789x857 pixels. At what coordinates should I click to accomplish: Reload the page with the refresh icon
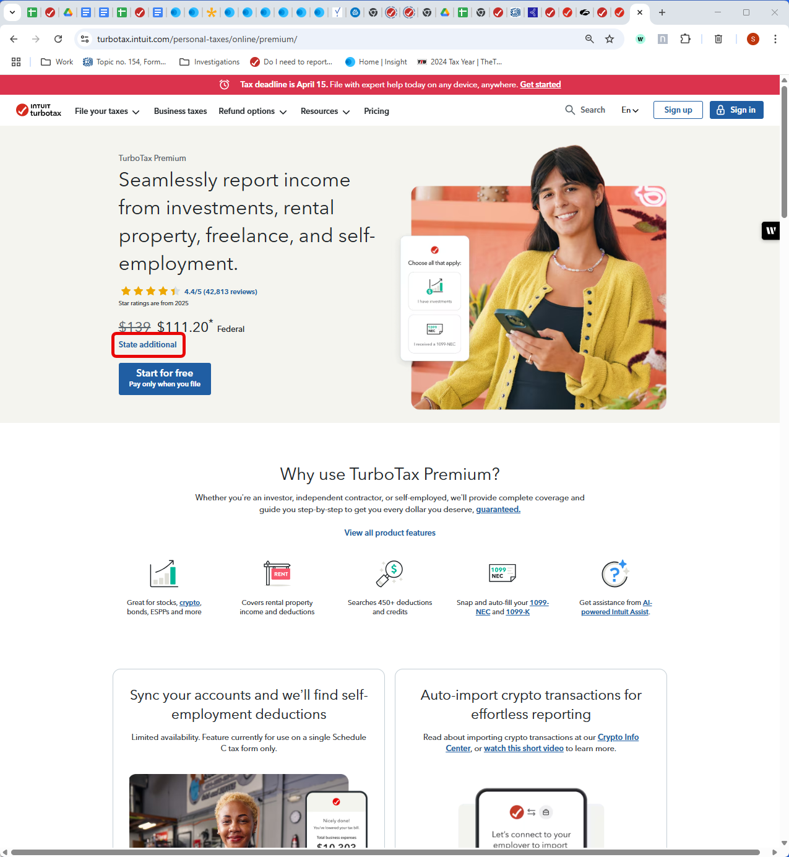[58, 39]
